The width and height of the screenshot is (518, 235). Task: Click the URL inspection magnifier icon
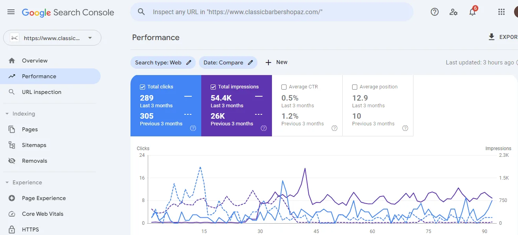click(x=12, y=92)
